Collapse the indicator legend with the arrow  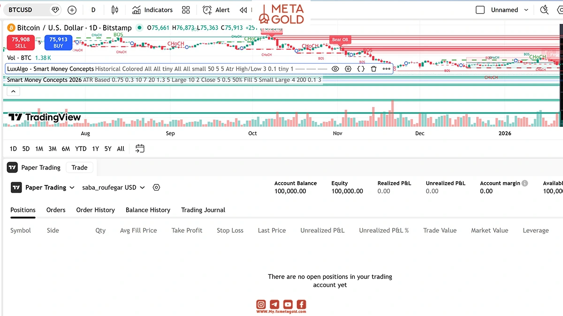13,91
